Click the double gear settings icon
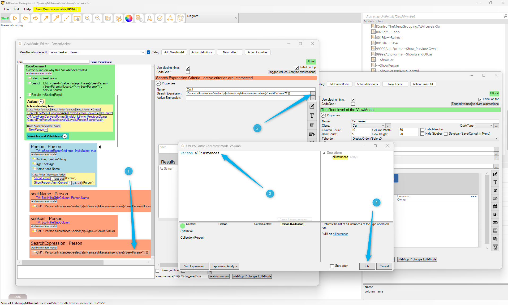 pyautogui.click(x=139, y=18)
